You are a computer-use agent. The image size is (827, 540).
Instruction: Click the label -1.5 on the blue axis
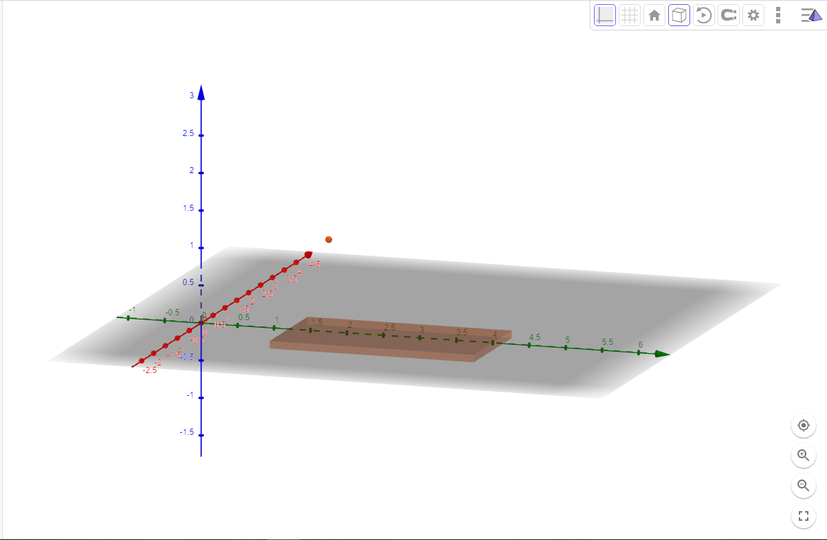pos(187,432)
